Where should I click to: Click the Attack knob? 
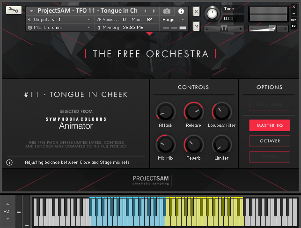click(x=165, y=112)
